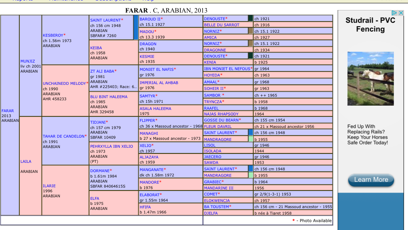Open MONIET EL NAFIS link
The image size is (408, 230).
[x=157, y=69]
